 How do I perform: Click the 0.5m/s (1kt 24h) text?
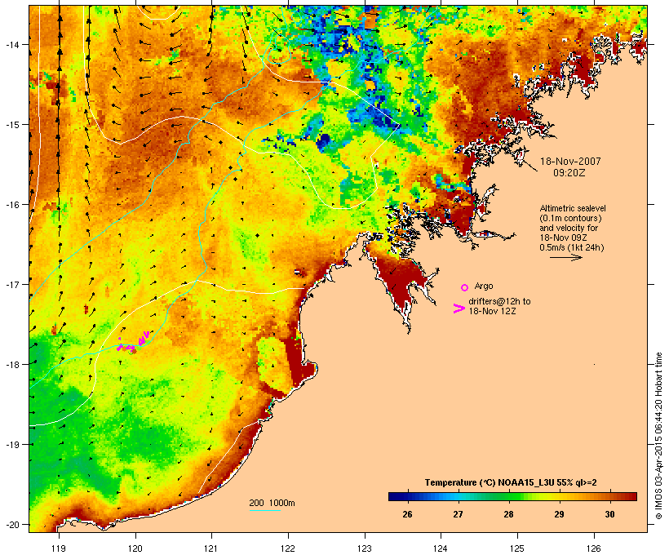tap(572, 247)
